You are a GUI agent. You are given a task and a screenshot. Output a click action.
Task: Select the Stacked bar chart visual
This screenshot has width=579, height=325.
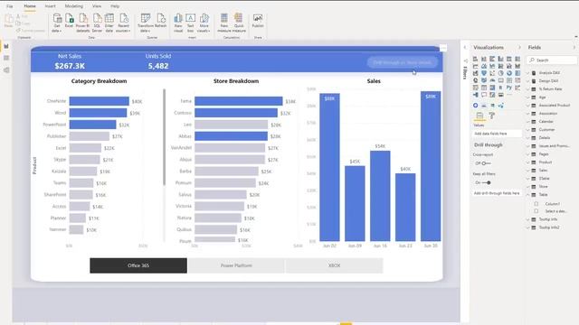point(475,59)
